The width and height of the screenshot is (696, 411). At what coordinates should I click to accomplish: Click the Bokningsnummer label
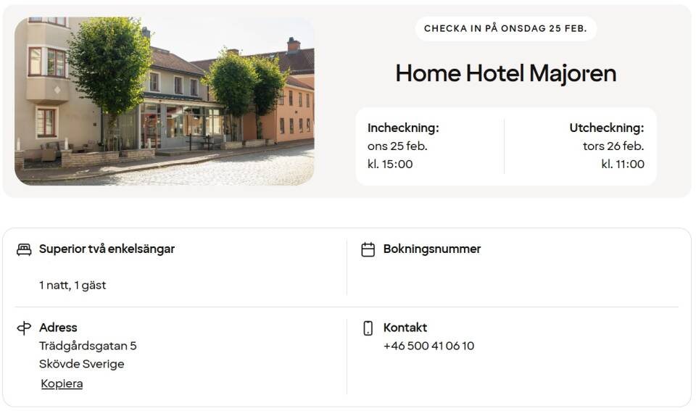click(x=431, y=249)
